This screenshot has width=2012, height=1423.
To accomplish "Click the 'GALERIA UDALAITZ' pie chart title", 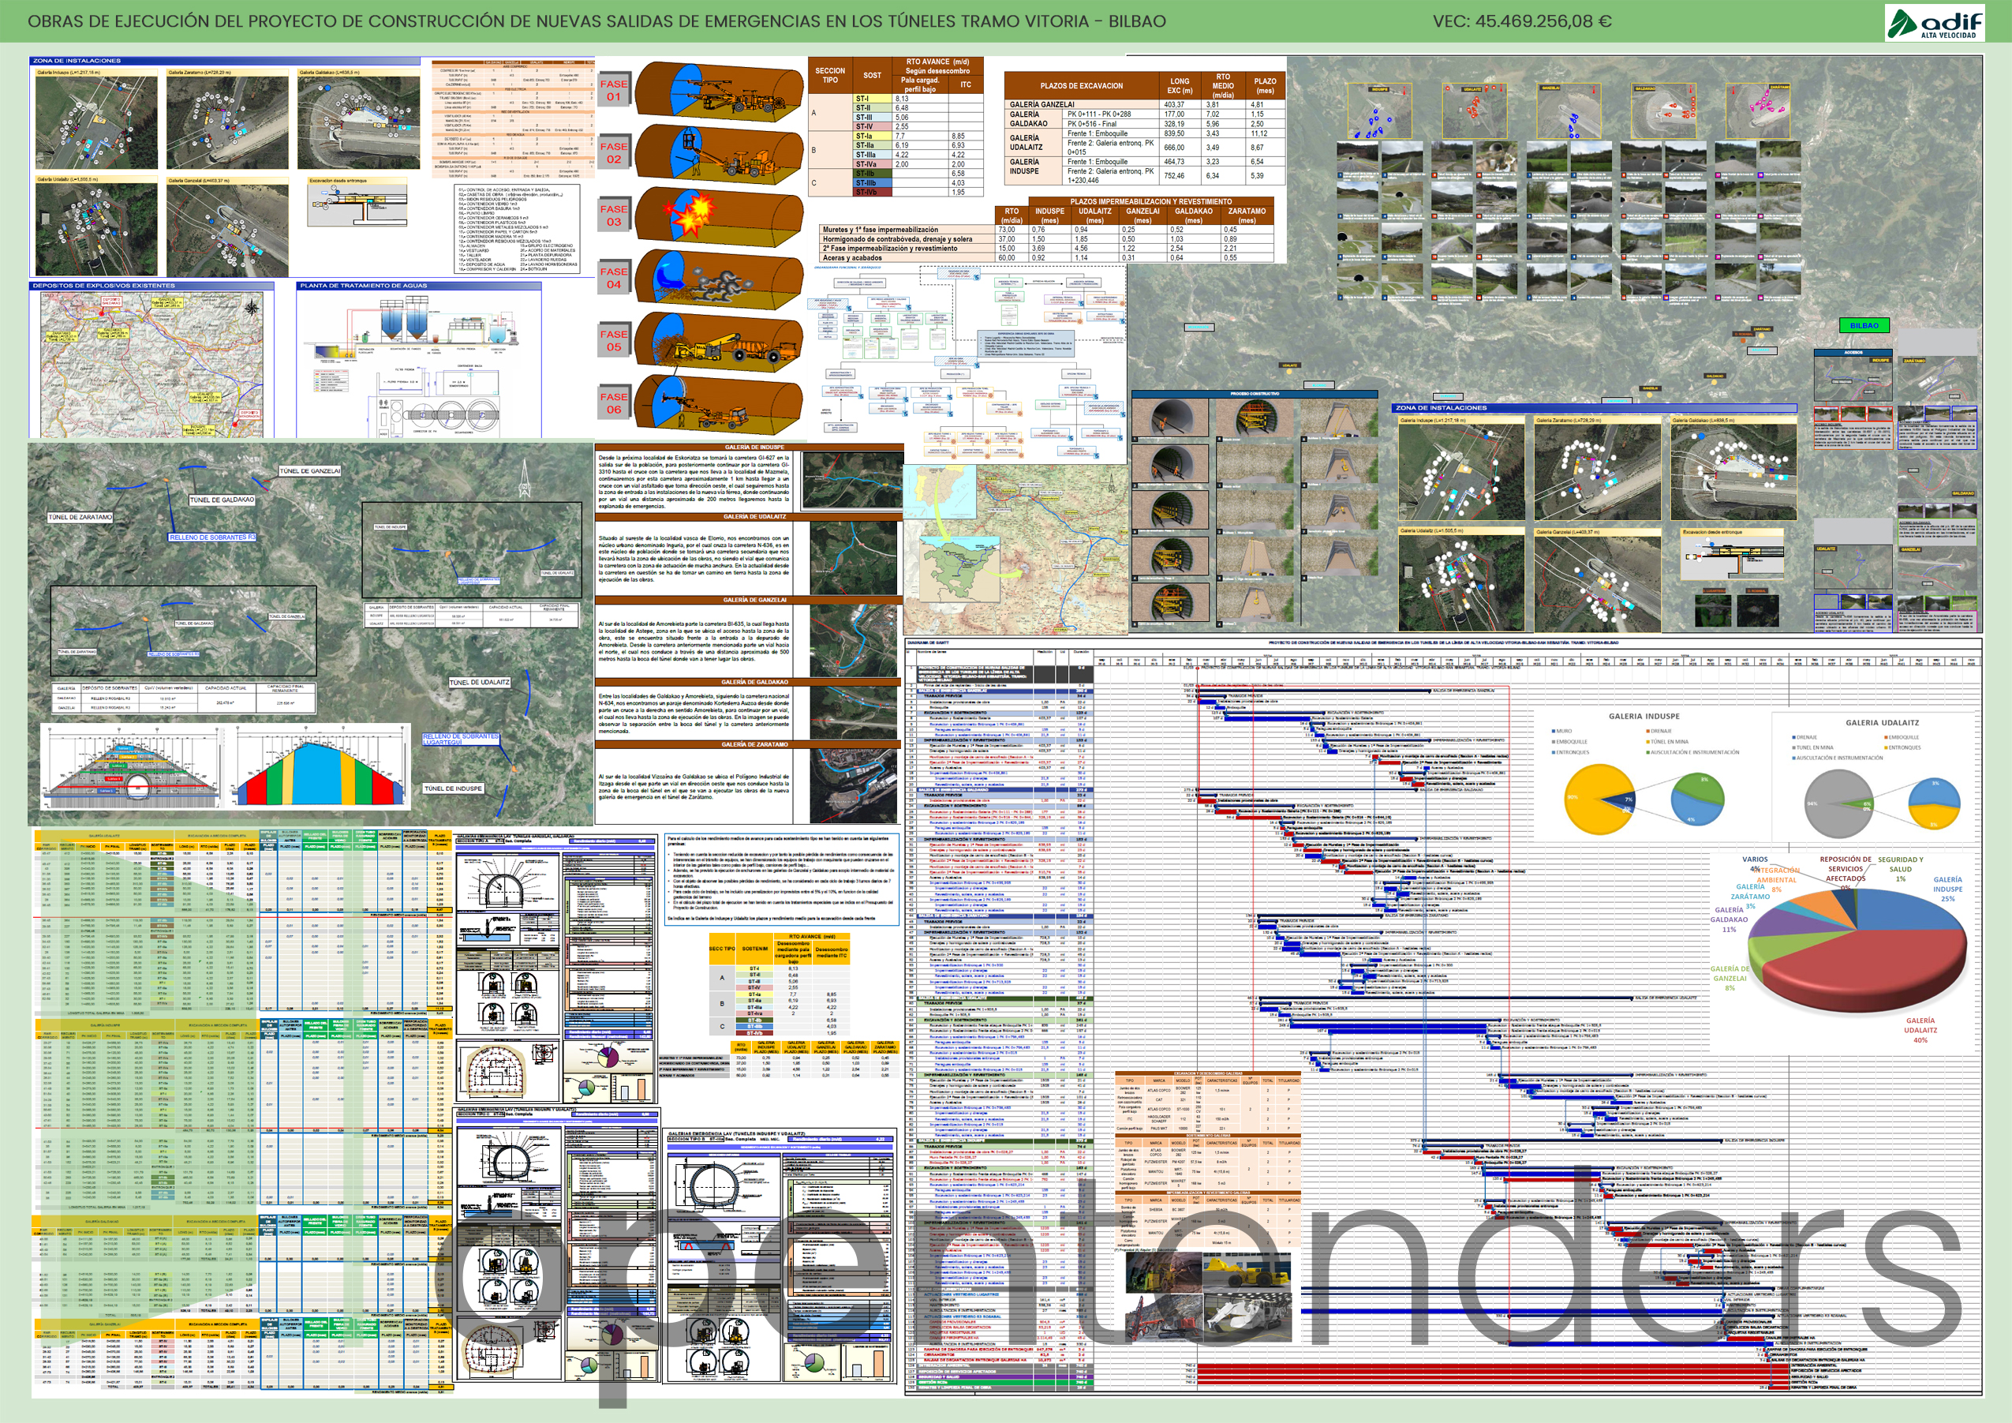I will coord(1883,722).
